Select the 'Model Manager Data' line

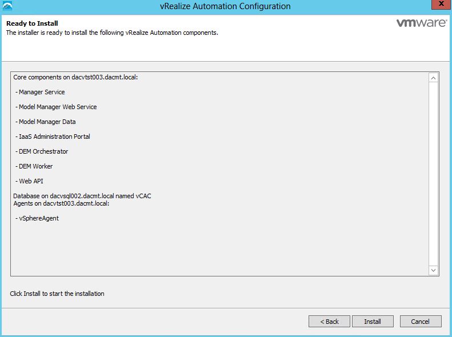pos(46,122)
